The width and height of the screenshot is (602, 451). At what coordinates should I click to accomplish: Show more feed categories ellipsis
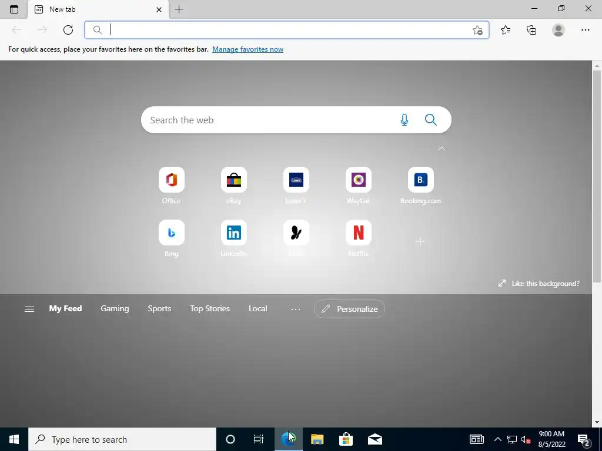(x=296, y=309)
